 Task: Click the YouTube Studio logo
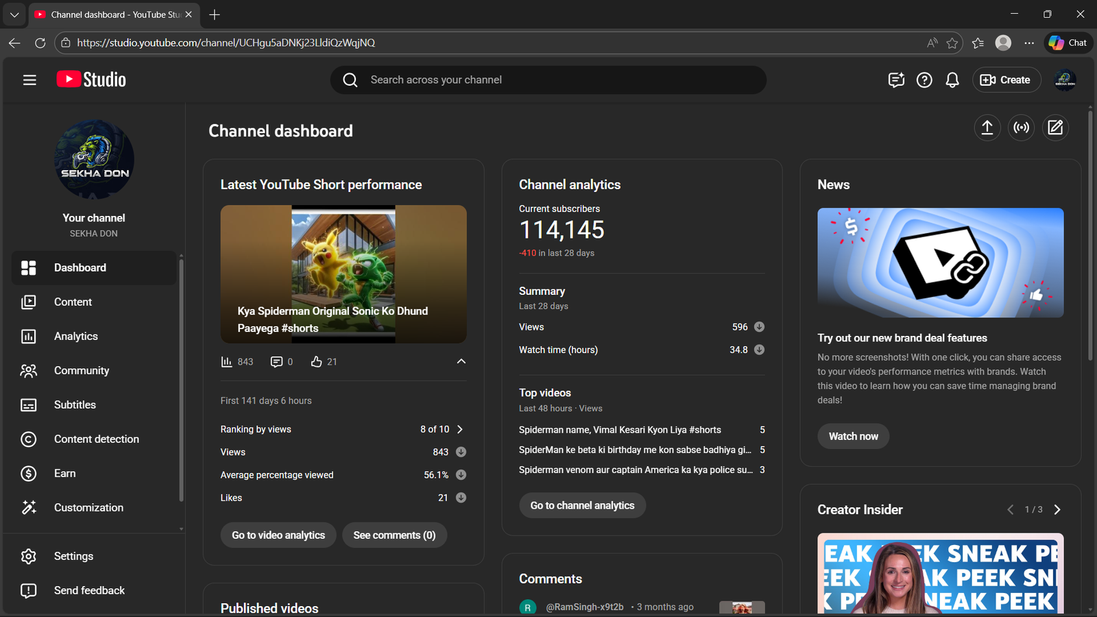(x=91, y=80)
